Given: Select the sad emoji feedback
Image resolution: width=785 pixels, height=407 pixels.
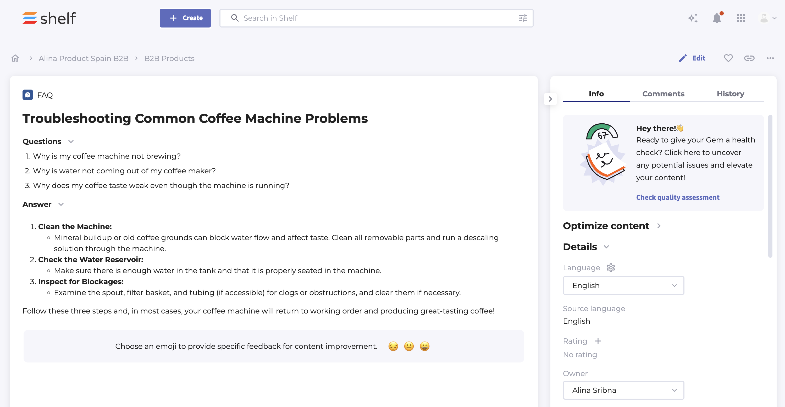Looking at the screenshot, I should (393, 346).
